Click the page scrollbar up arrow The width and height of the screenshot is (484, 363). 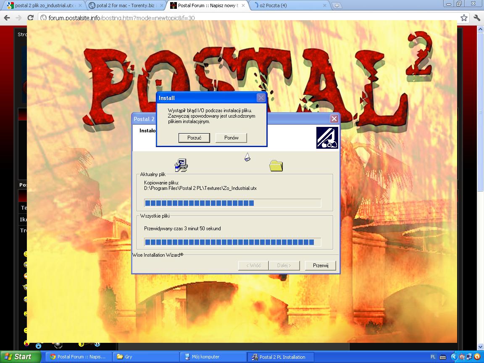click(x=480, y=29)
